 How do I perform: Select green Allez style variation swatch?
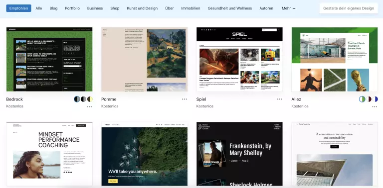pos(362,99)
